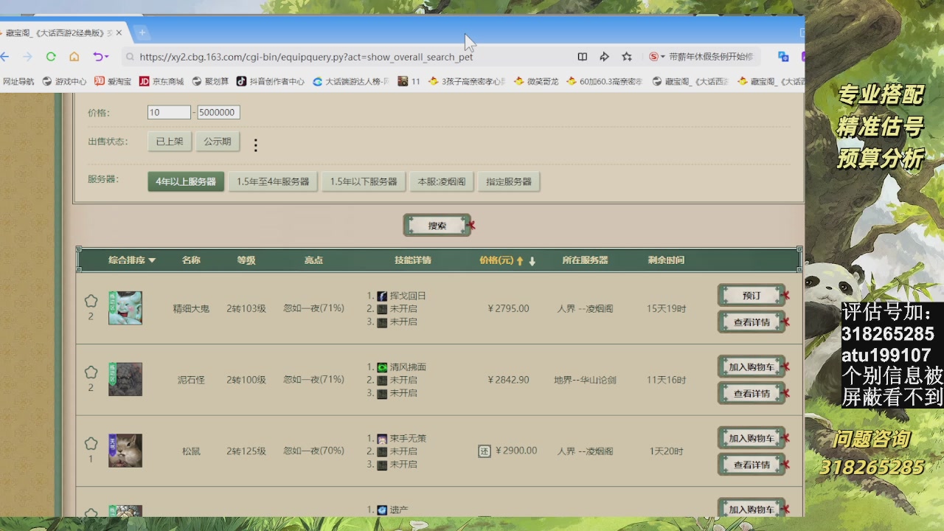Image resolution: width=944 pixels, height=531 pixels.
Task: Click the 清风拂面 skill icon
Action: click(x=382, y=367)
